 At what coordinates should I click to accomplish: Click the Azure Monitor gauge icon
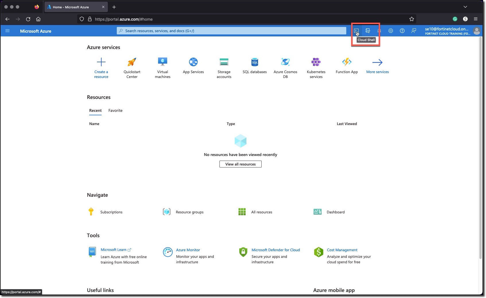click(168, 252)
